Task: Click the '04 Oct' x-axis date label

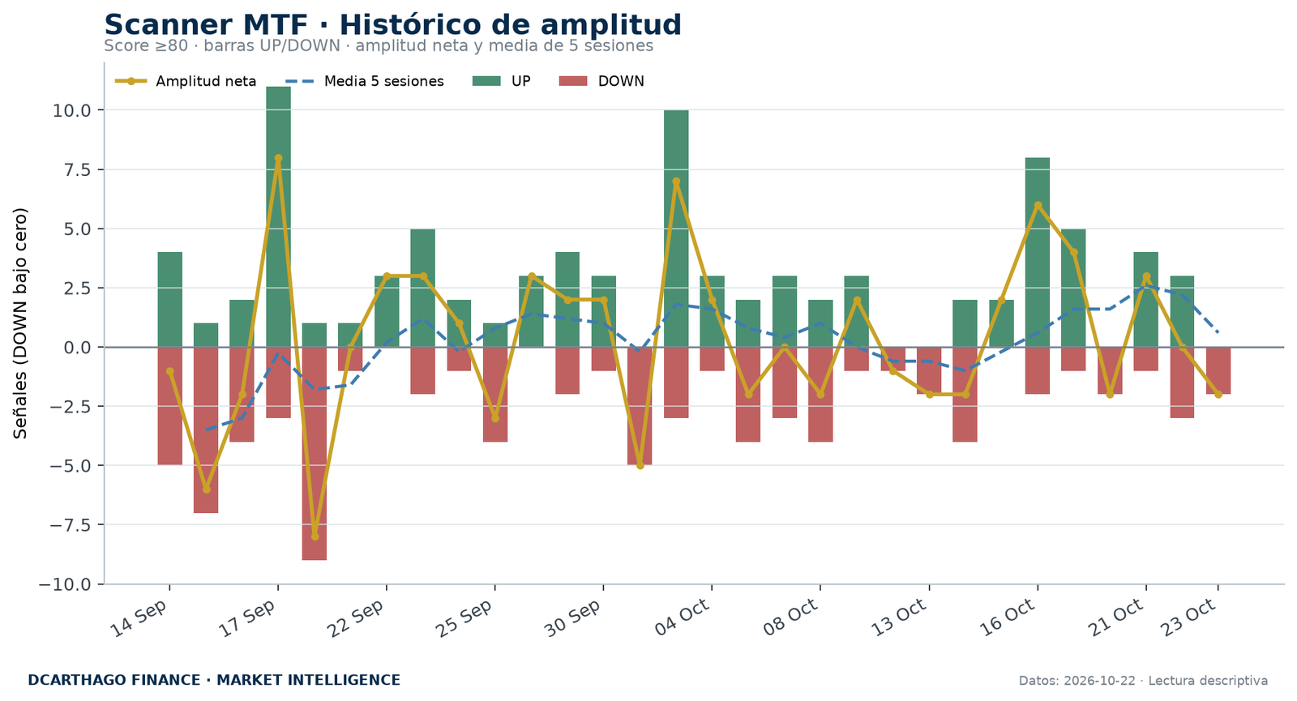Action: coord(683,619)
